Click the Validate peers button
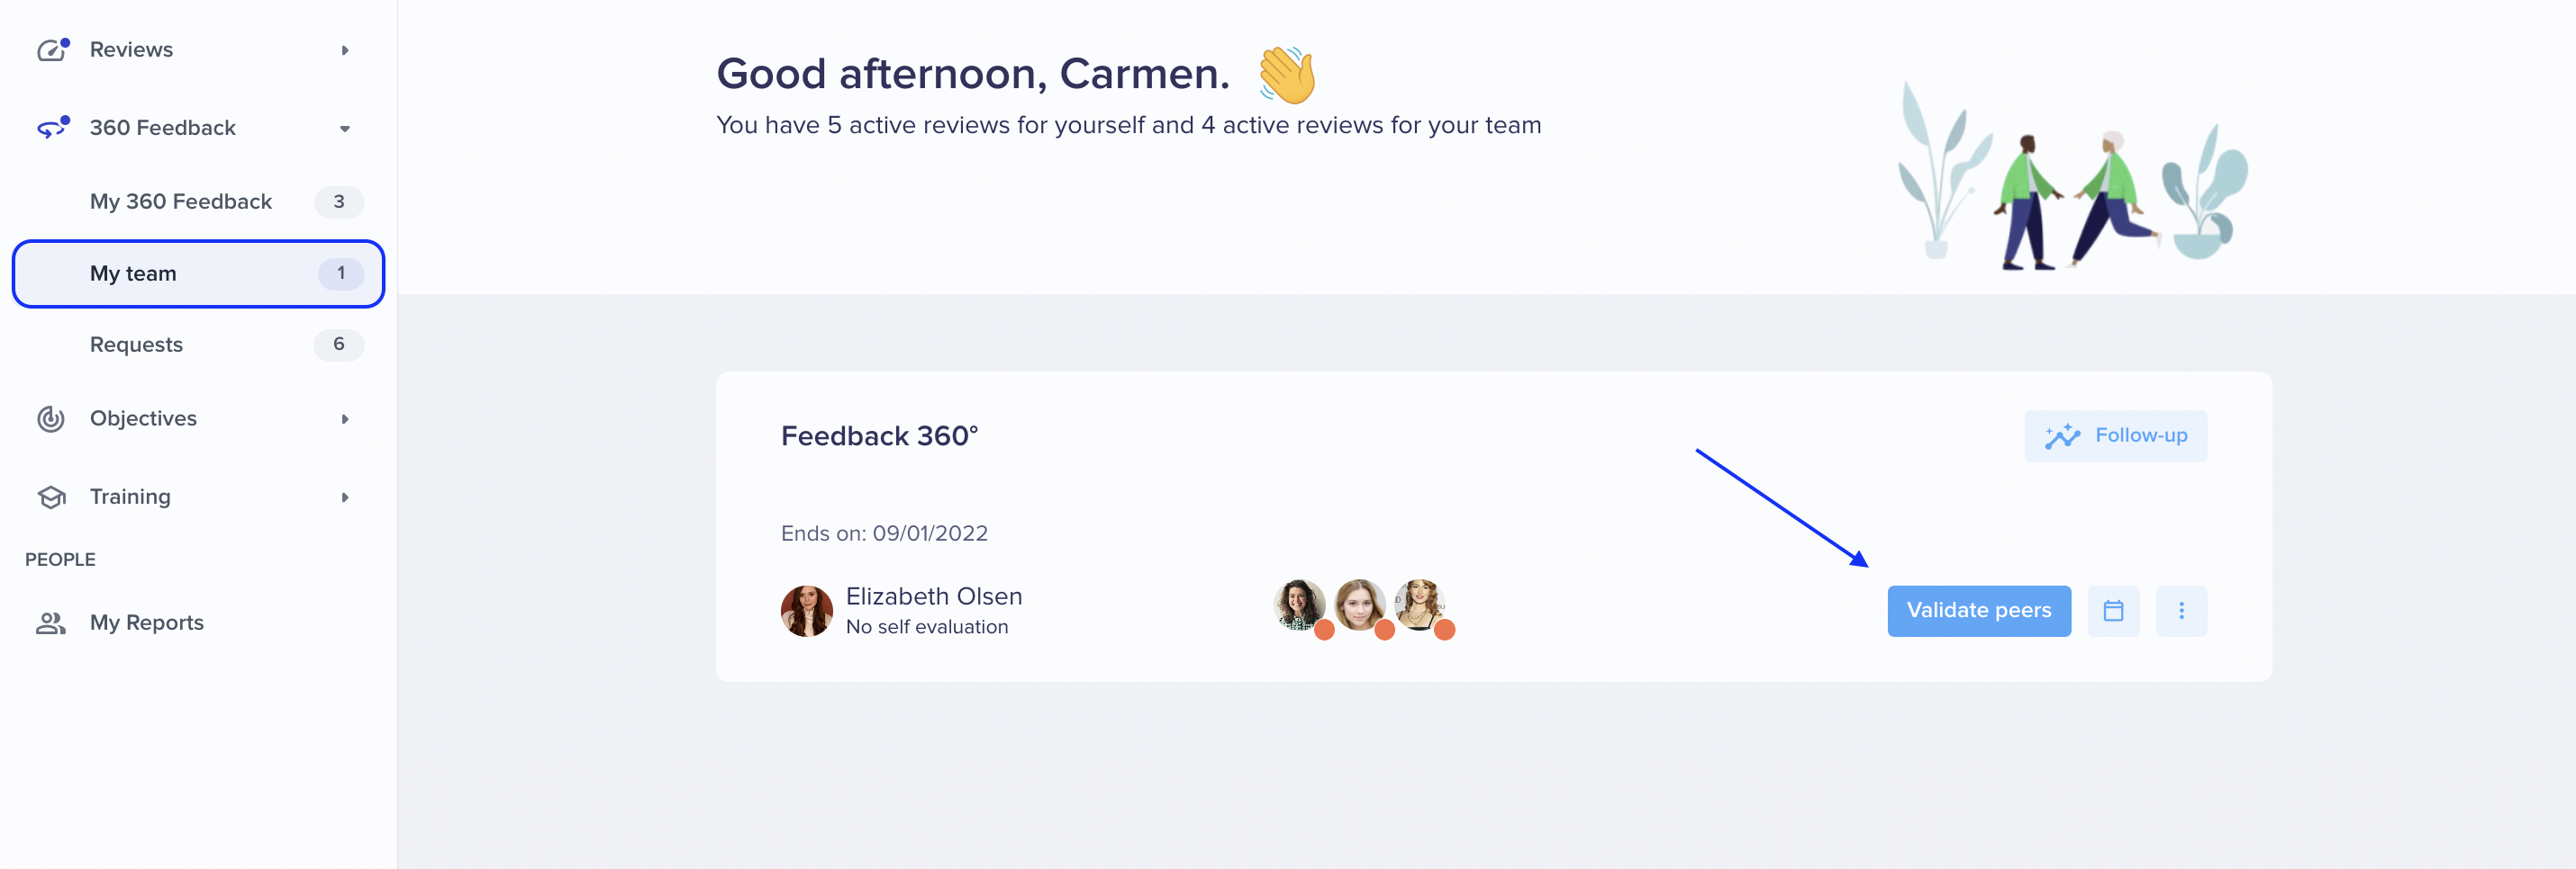The image size is (2576, 869). (1978, 610)
